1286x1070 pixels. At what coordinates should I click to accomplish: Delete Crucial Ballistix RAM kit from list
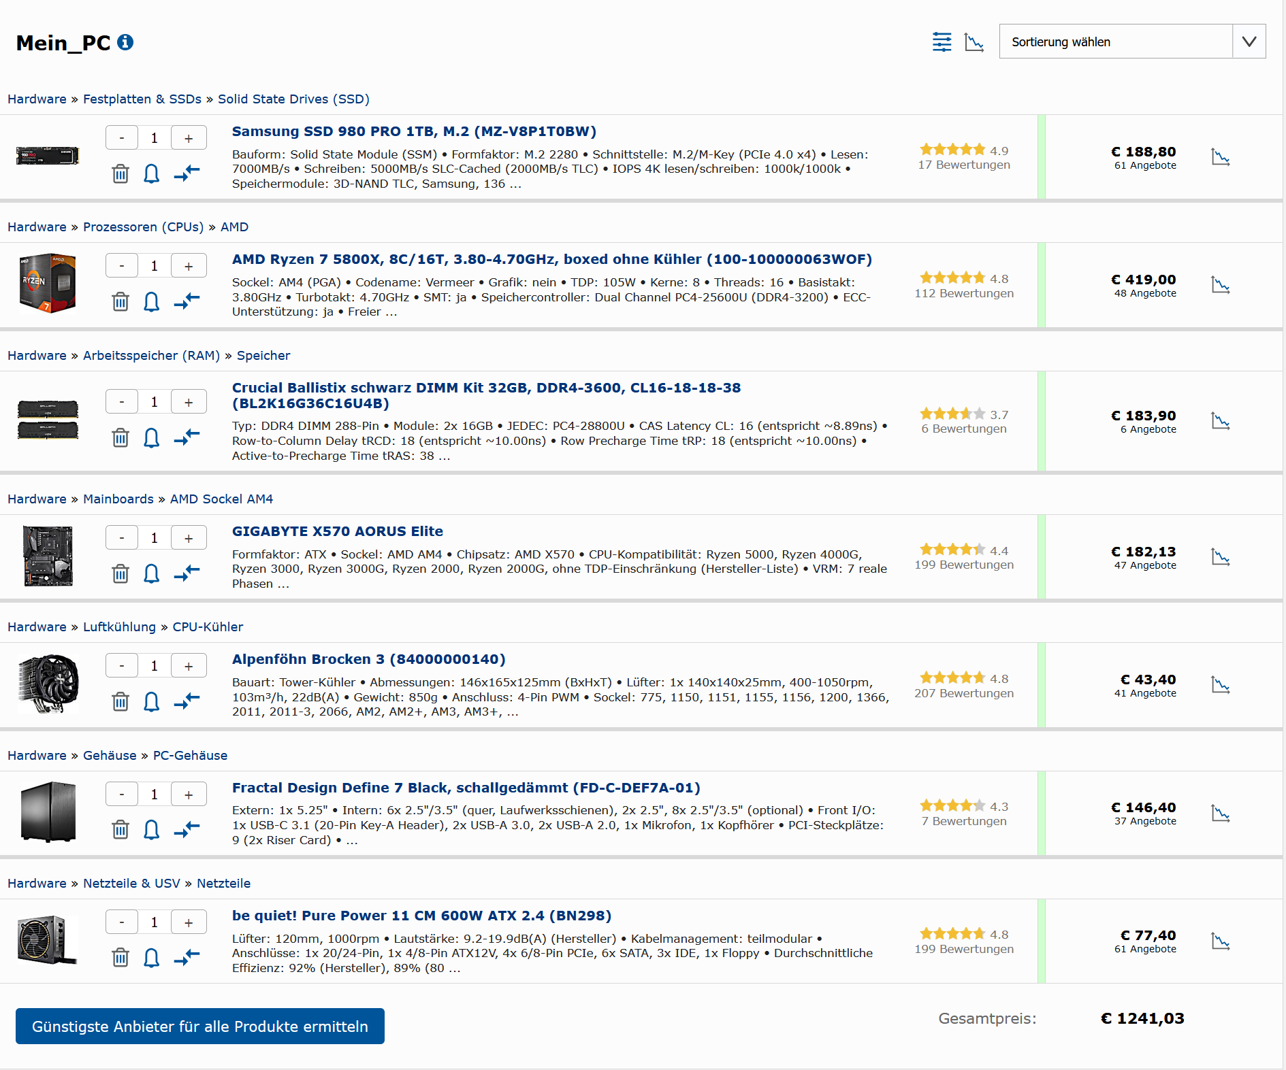[120, 438]
